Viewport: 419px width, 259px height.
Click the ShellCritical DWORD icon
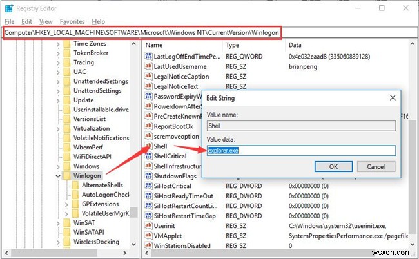(x=148, y=156)
